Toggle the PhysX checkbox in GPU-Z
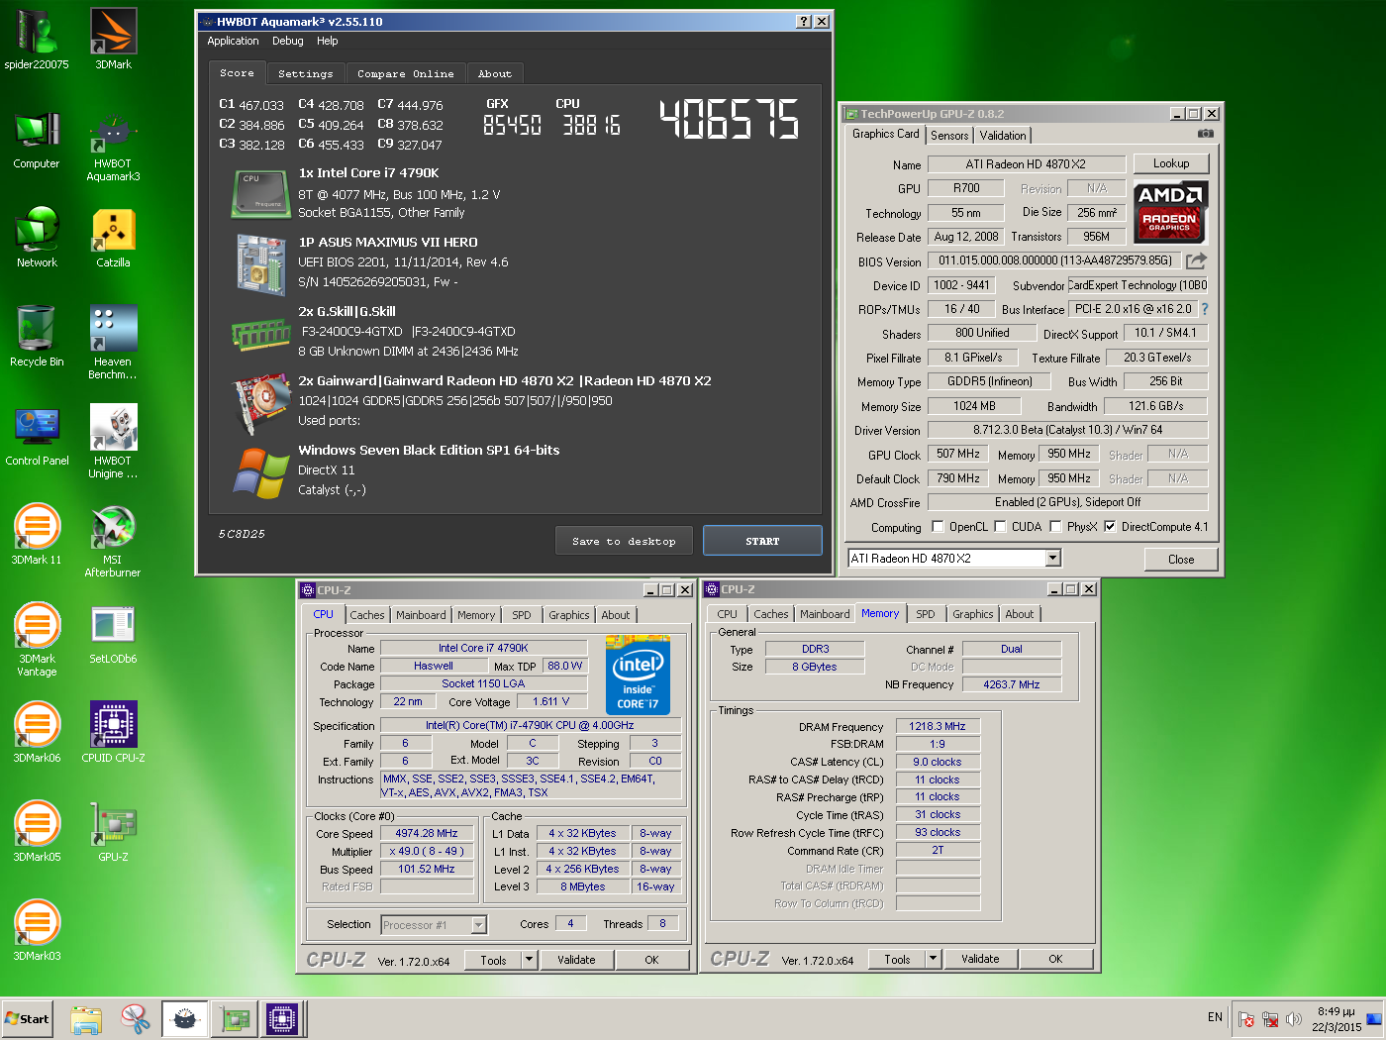Viewport: 1386px width, 1040px height. 1055,527
